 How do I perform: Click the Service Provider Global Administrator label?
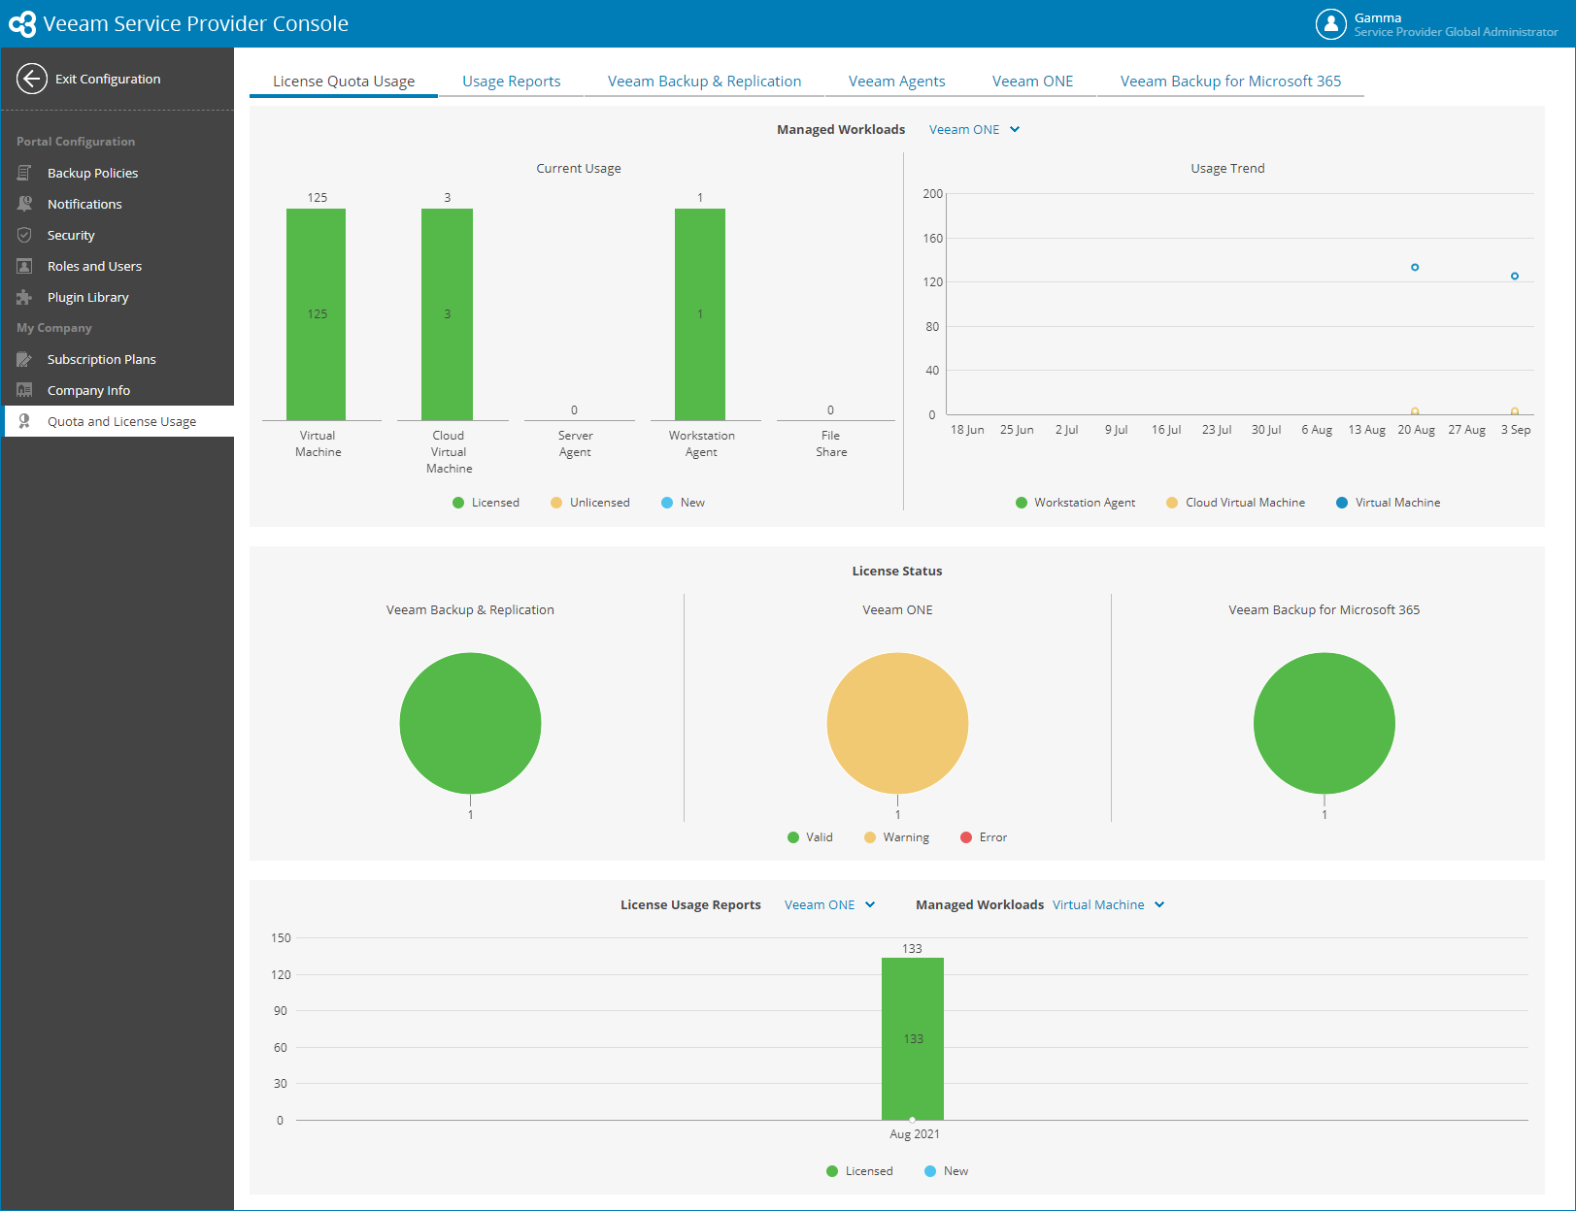pyautogui.click(x=1456, y=32)
